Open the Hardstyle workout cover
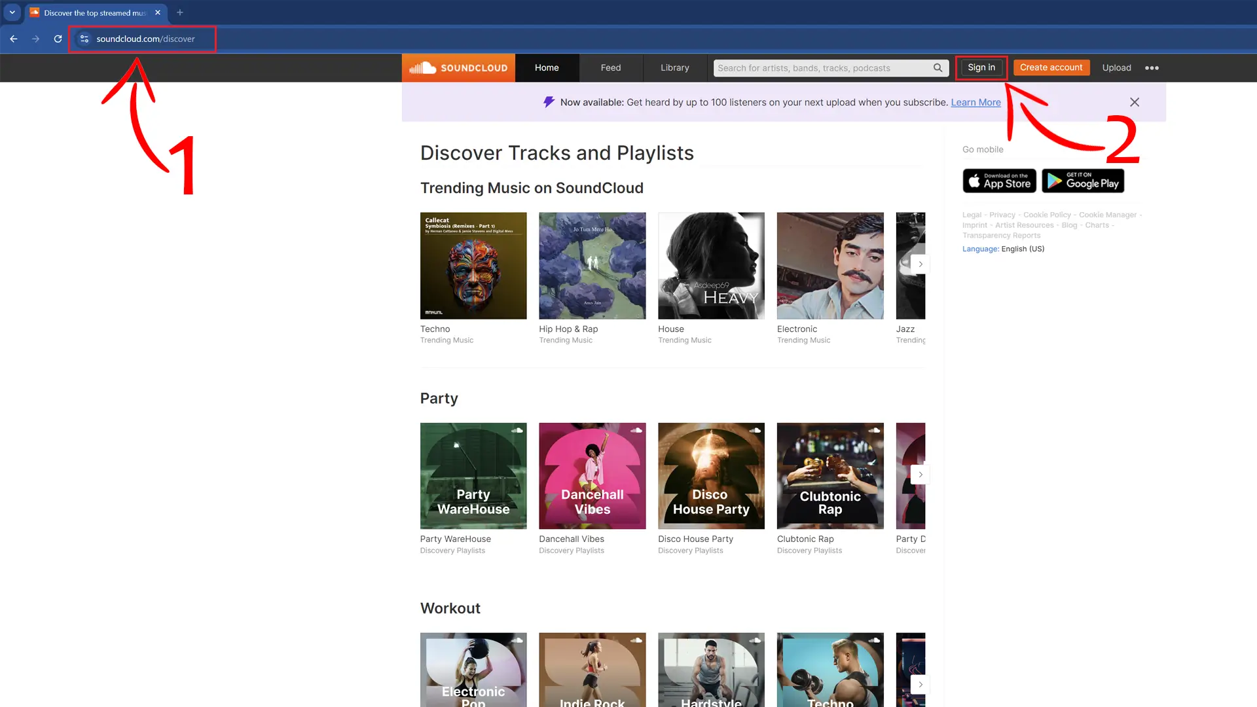 point(711,670)
